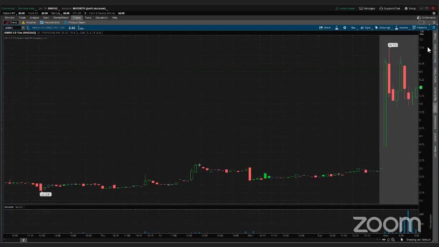Open the Style dropdown
The height and width of the screenshot is (247, 439).
point(366,27)
